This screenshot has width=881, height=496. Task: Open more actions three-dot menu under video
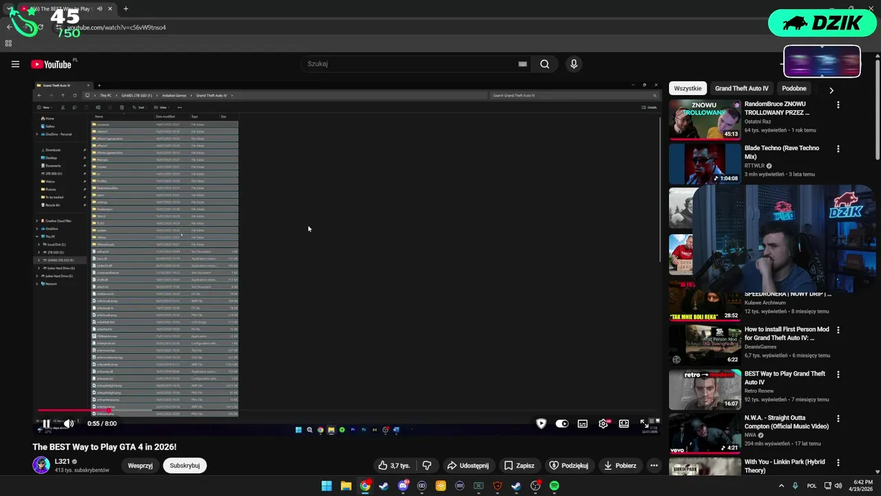pos(654,466)
